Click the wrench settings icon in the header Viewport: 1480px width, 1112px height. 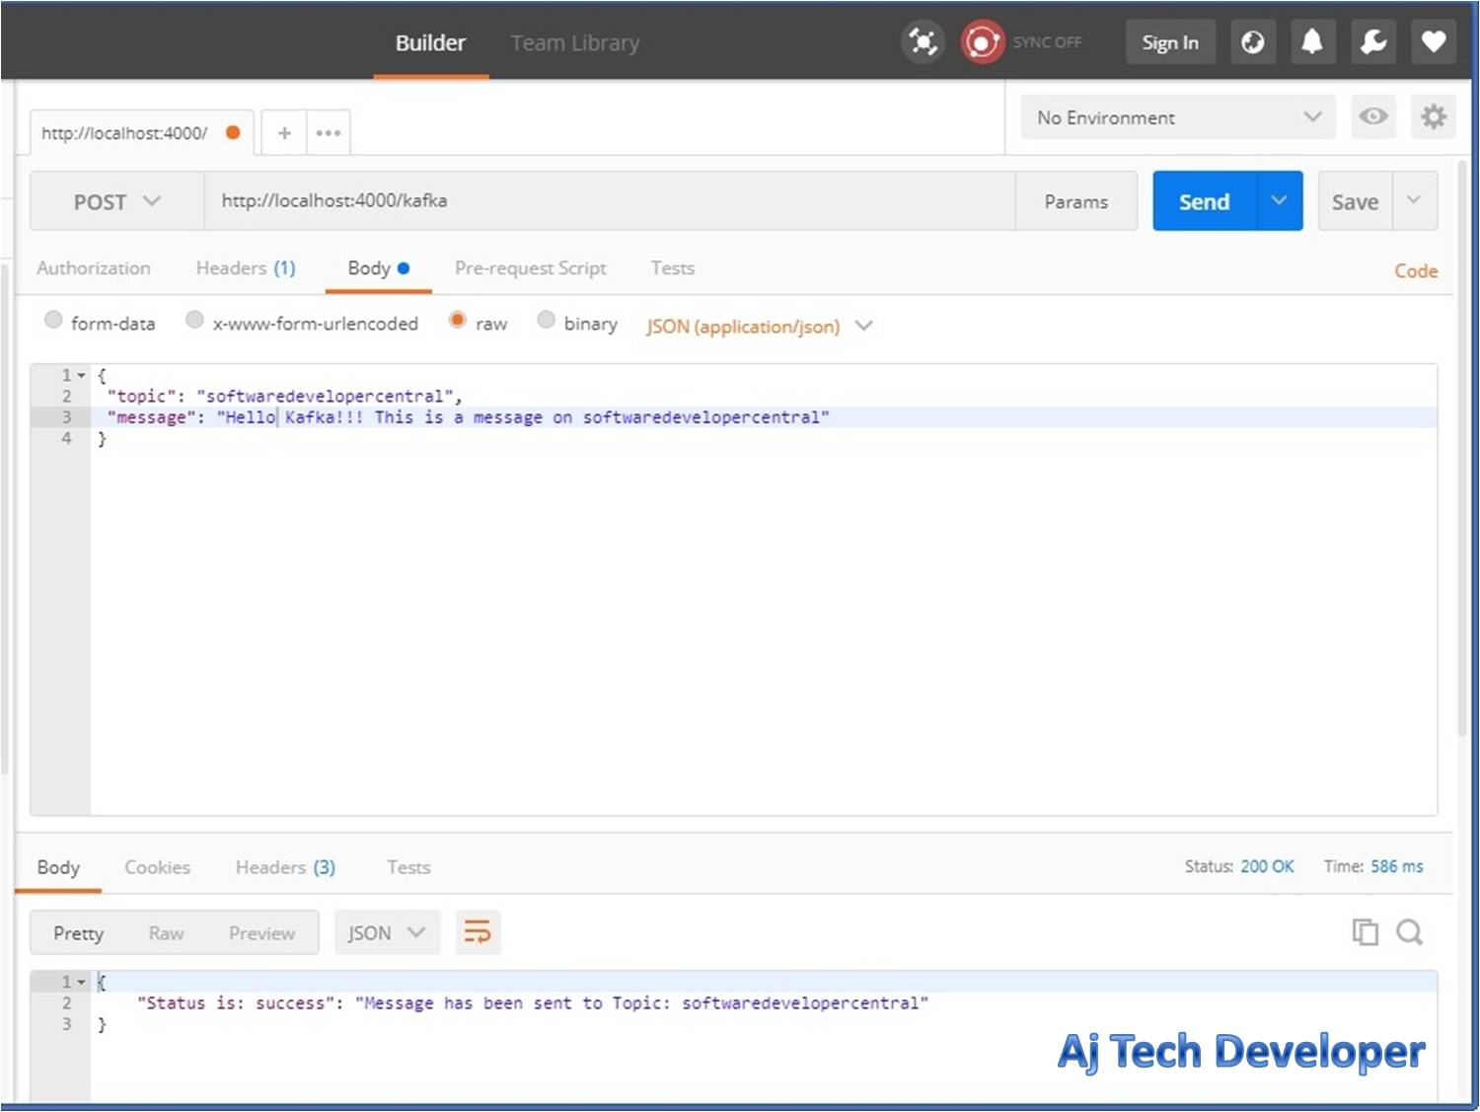pyautogui.click(x=1372, y=41)
